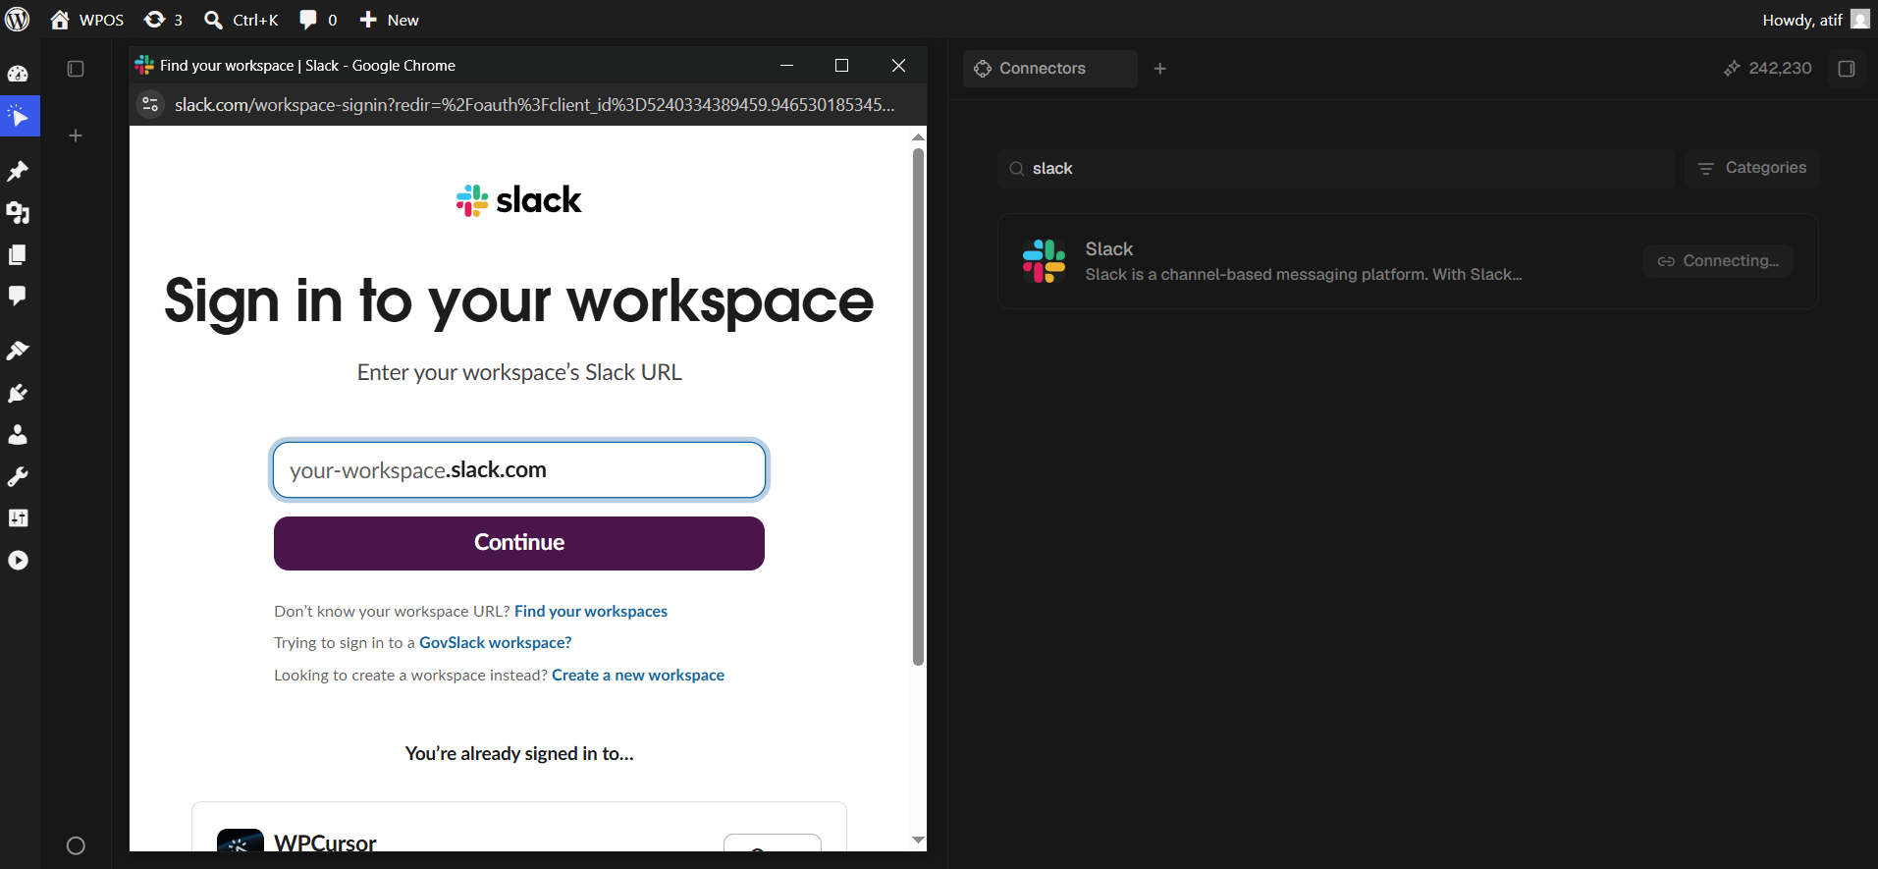
Task: Click the site information icon in Chrome address bar
Action: pyautogui.click(x=150, y=104)
